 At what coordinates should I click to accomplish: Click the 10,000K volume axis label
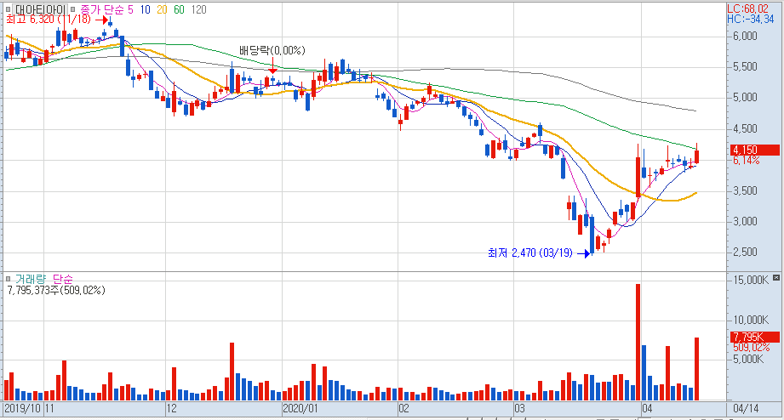(751, 320)
